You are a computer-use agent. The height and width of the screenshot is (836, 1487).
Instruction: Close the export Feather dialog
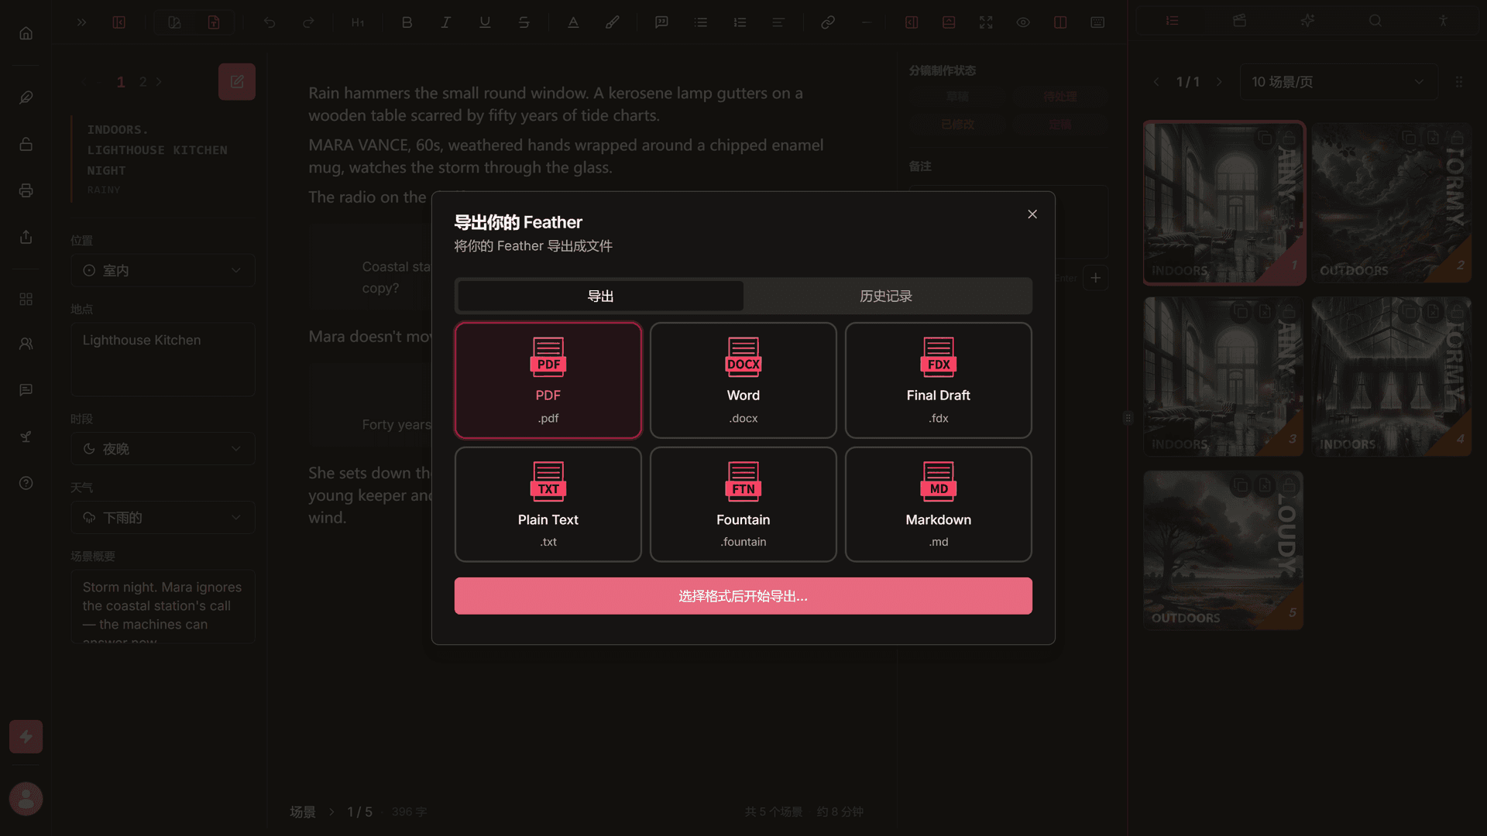(x=1032, y=214)
